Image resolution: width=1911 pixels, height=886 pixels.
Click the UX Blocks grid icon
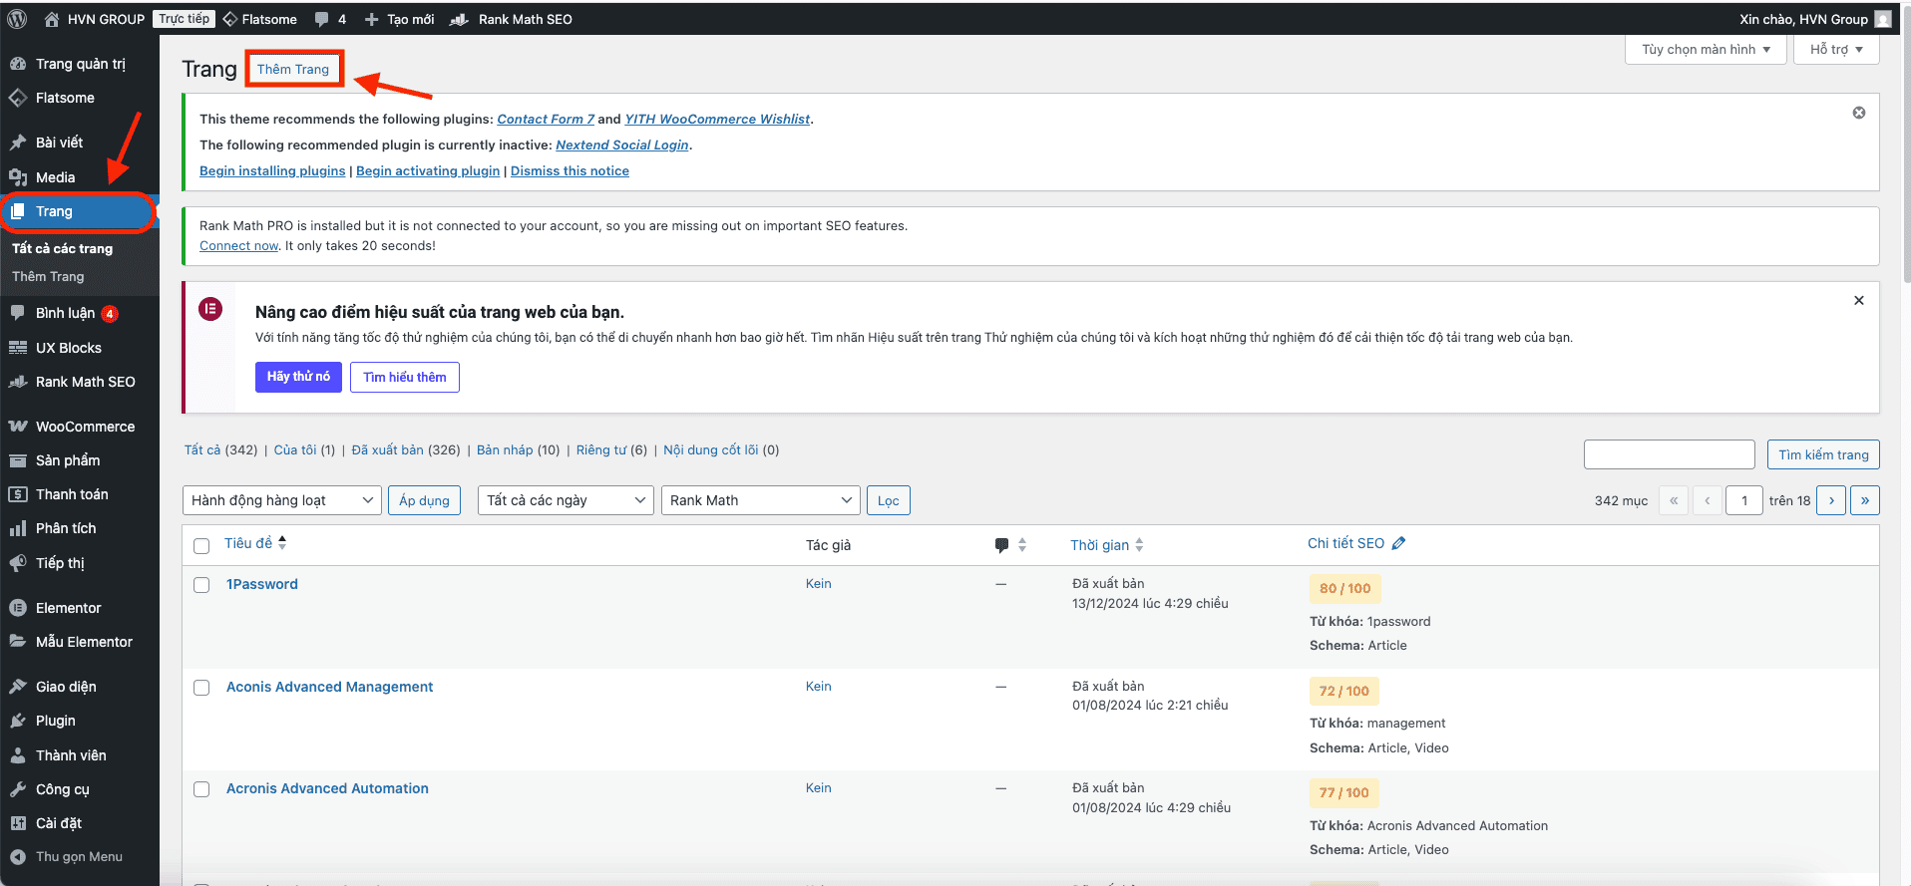coord(18,348)
